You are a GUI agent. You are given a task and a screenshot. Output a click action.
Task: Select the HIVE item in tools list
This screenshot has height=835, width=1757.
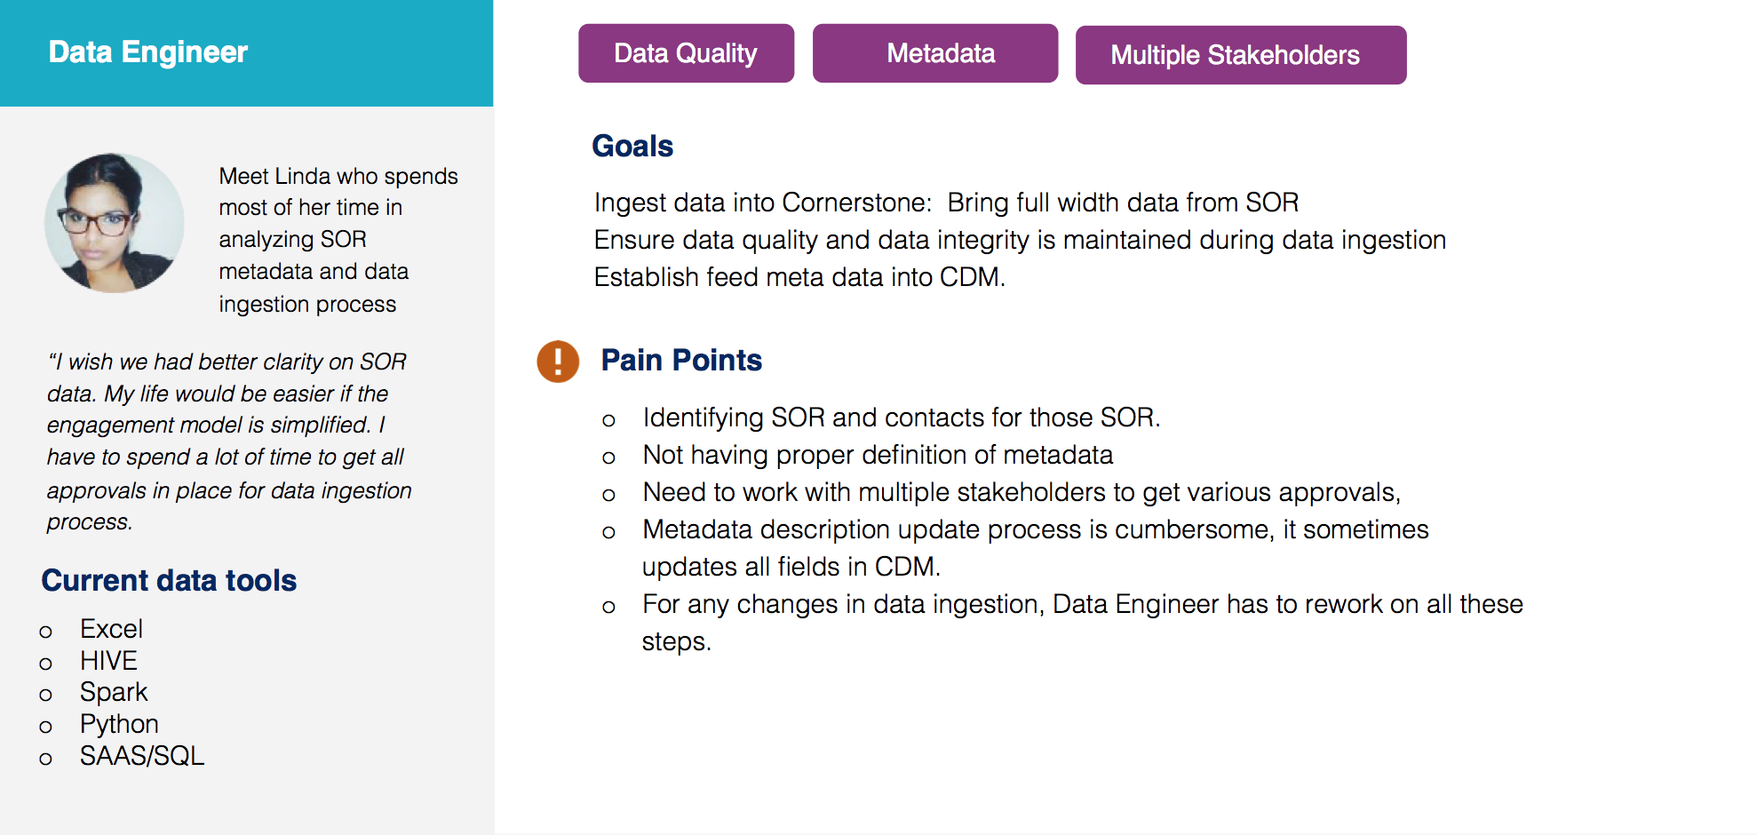108,661
